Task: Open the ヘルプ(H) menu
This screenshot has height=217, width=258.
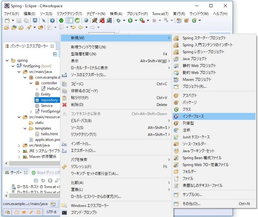Action: pos(220,14)
